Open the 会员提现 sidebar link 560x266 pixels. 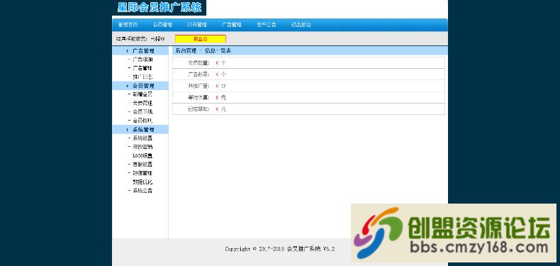click(142, 121)
